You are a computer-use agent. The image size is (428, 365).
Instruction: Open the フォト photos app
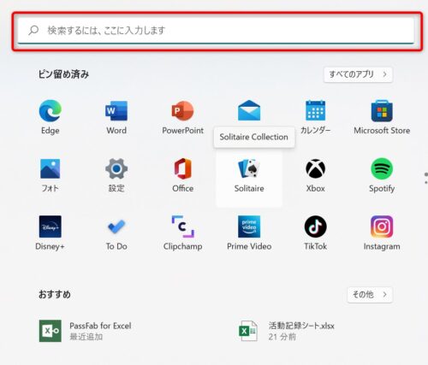(50, 175)
